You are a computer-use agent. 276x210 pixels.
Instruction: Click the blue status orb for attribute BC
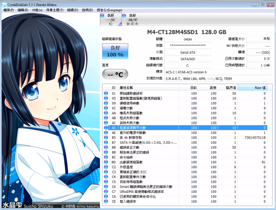tap(106, 157)
